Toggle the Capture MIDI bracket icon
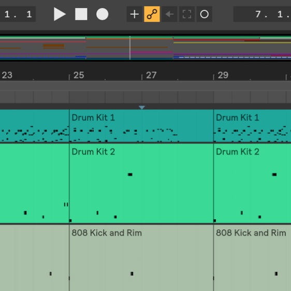 [x=187, y=14]
